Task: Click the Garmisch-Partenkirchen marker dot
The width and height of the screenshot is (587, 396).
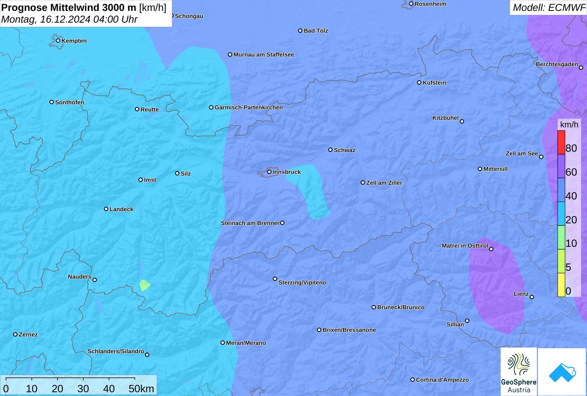Action: pos(211,107)
